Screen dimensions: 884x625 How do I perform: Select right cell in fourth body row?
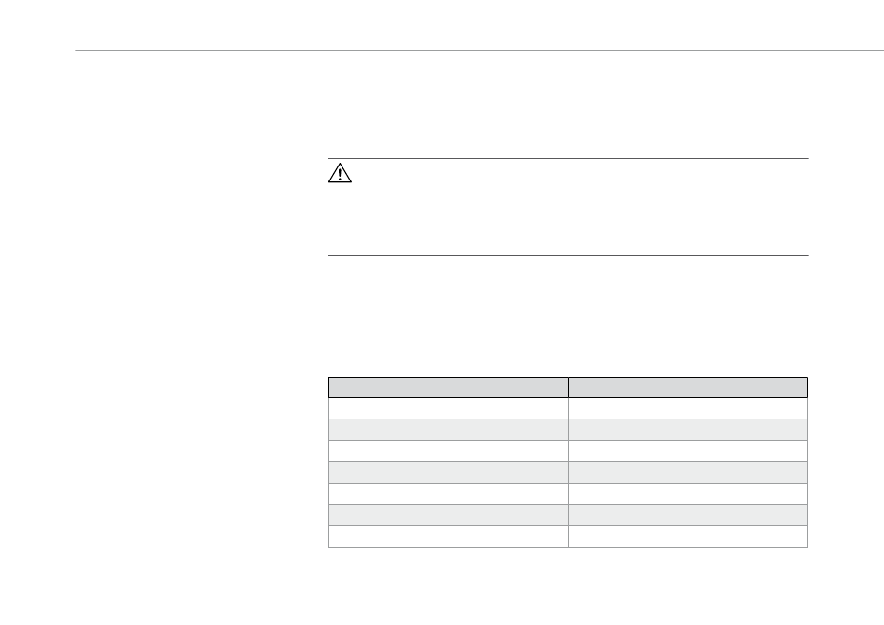pyautogui.click(x=688, y=472)
